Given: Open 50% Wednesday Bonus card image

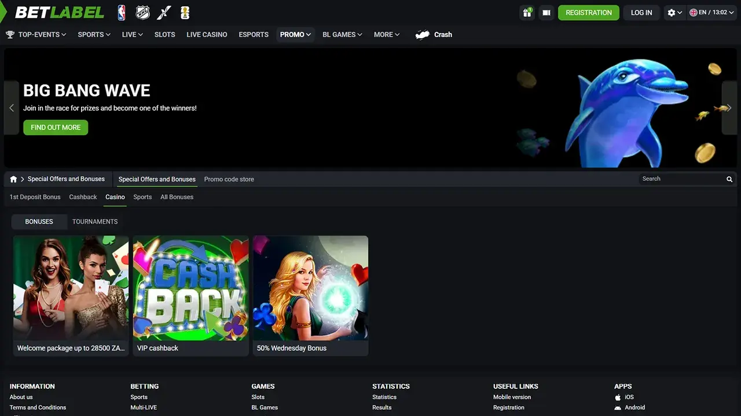Looking at the screenshot, I should (310, 288).
